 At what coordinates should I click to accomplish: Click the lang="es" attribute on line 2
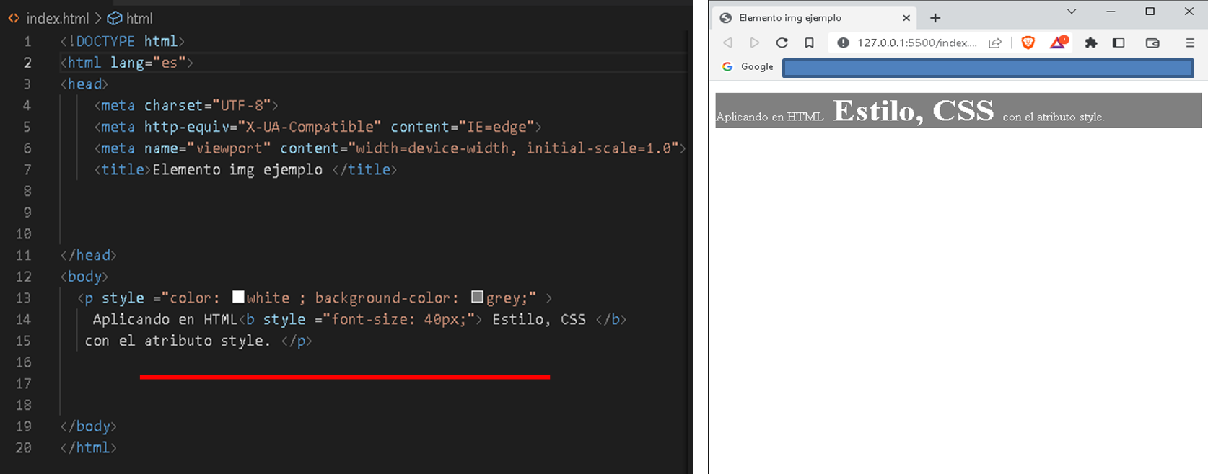[148, 63]
